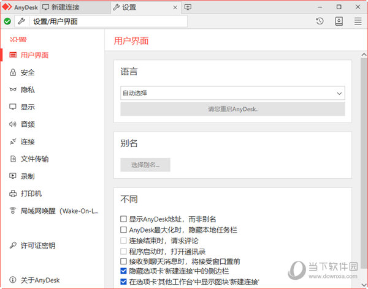Open 许可证密钥 page
This screenshot has width=368, height=289.
(x=38, y=246)
